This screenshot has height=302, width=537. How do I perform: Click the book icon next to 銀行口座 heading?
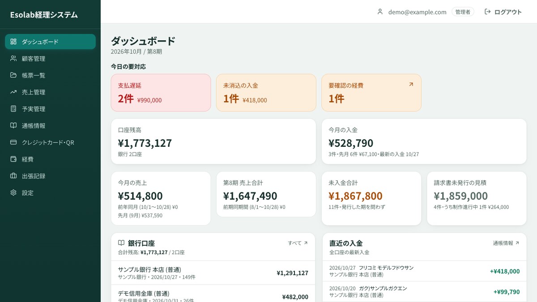(121, 243)
